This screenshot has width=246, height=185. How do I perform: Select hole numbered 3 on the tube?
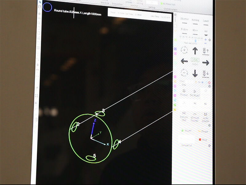100,113
